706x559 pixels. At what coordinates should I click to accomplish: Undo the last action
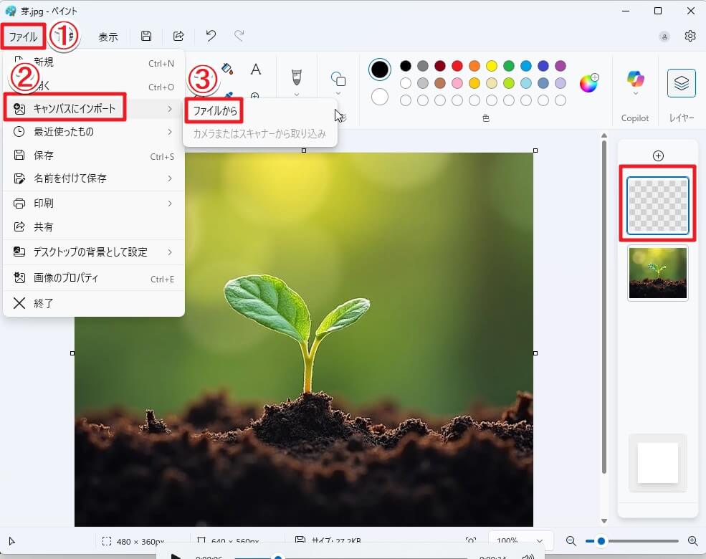point(211,36)
